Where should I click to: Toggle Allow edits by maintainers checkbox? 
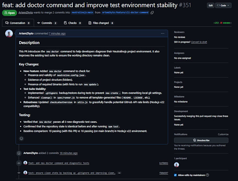coord(175,175)
